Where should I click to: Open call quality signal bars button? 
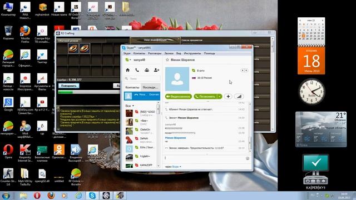[x=239, y=96]
